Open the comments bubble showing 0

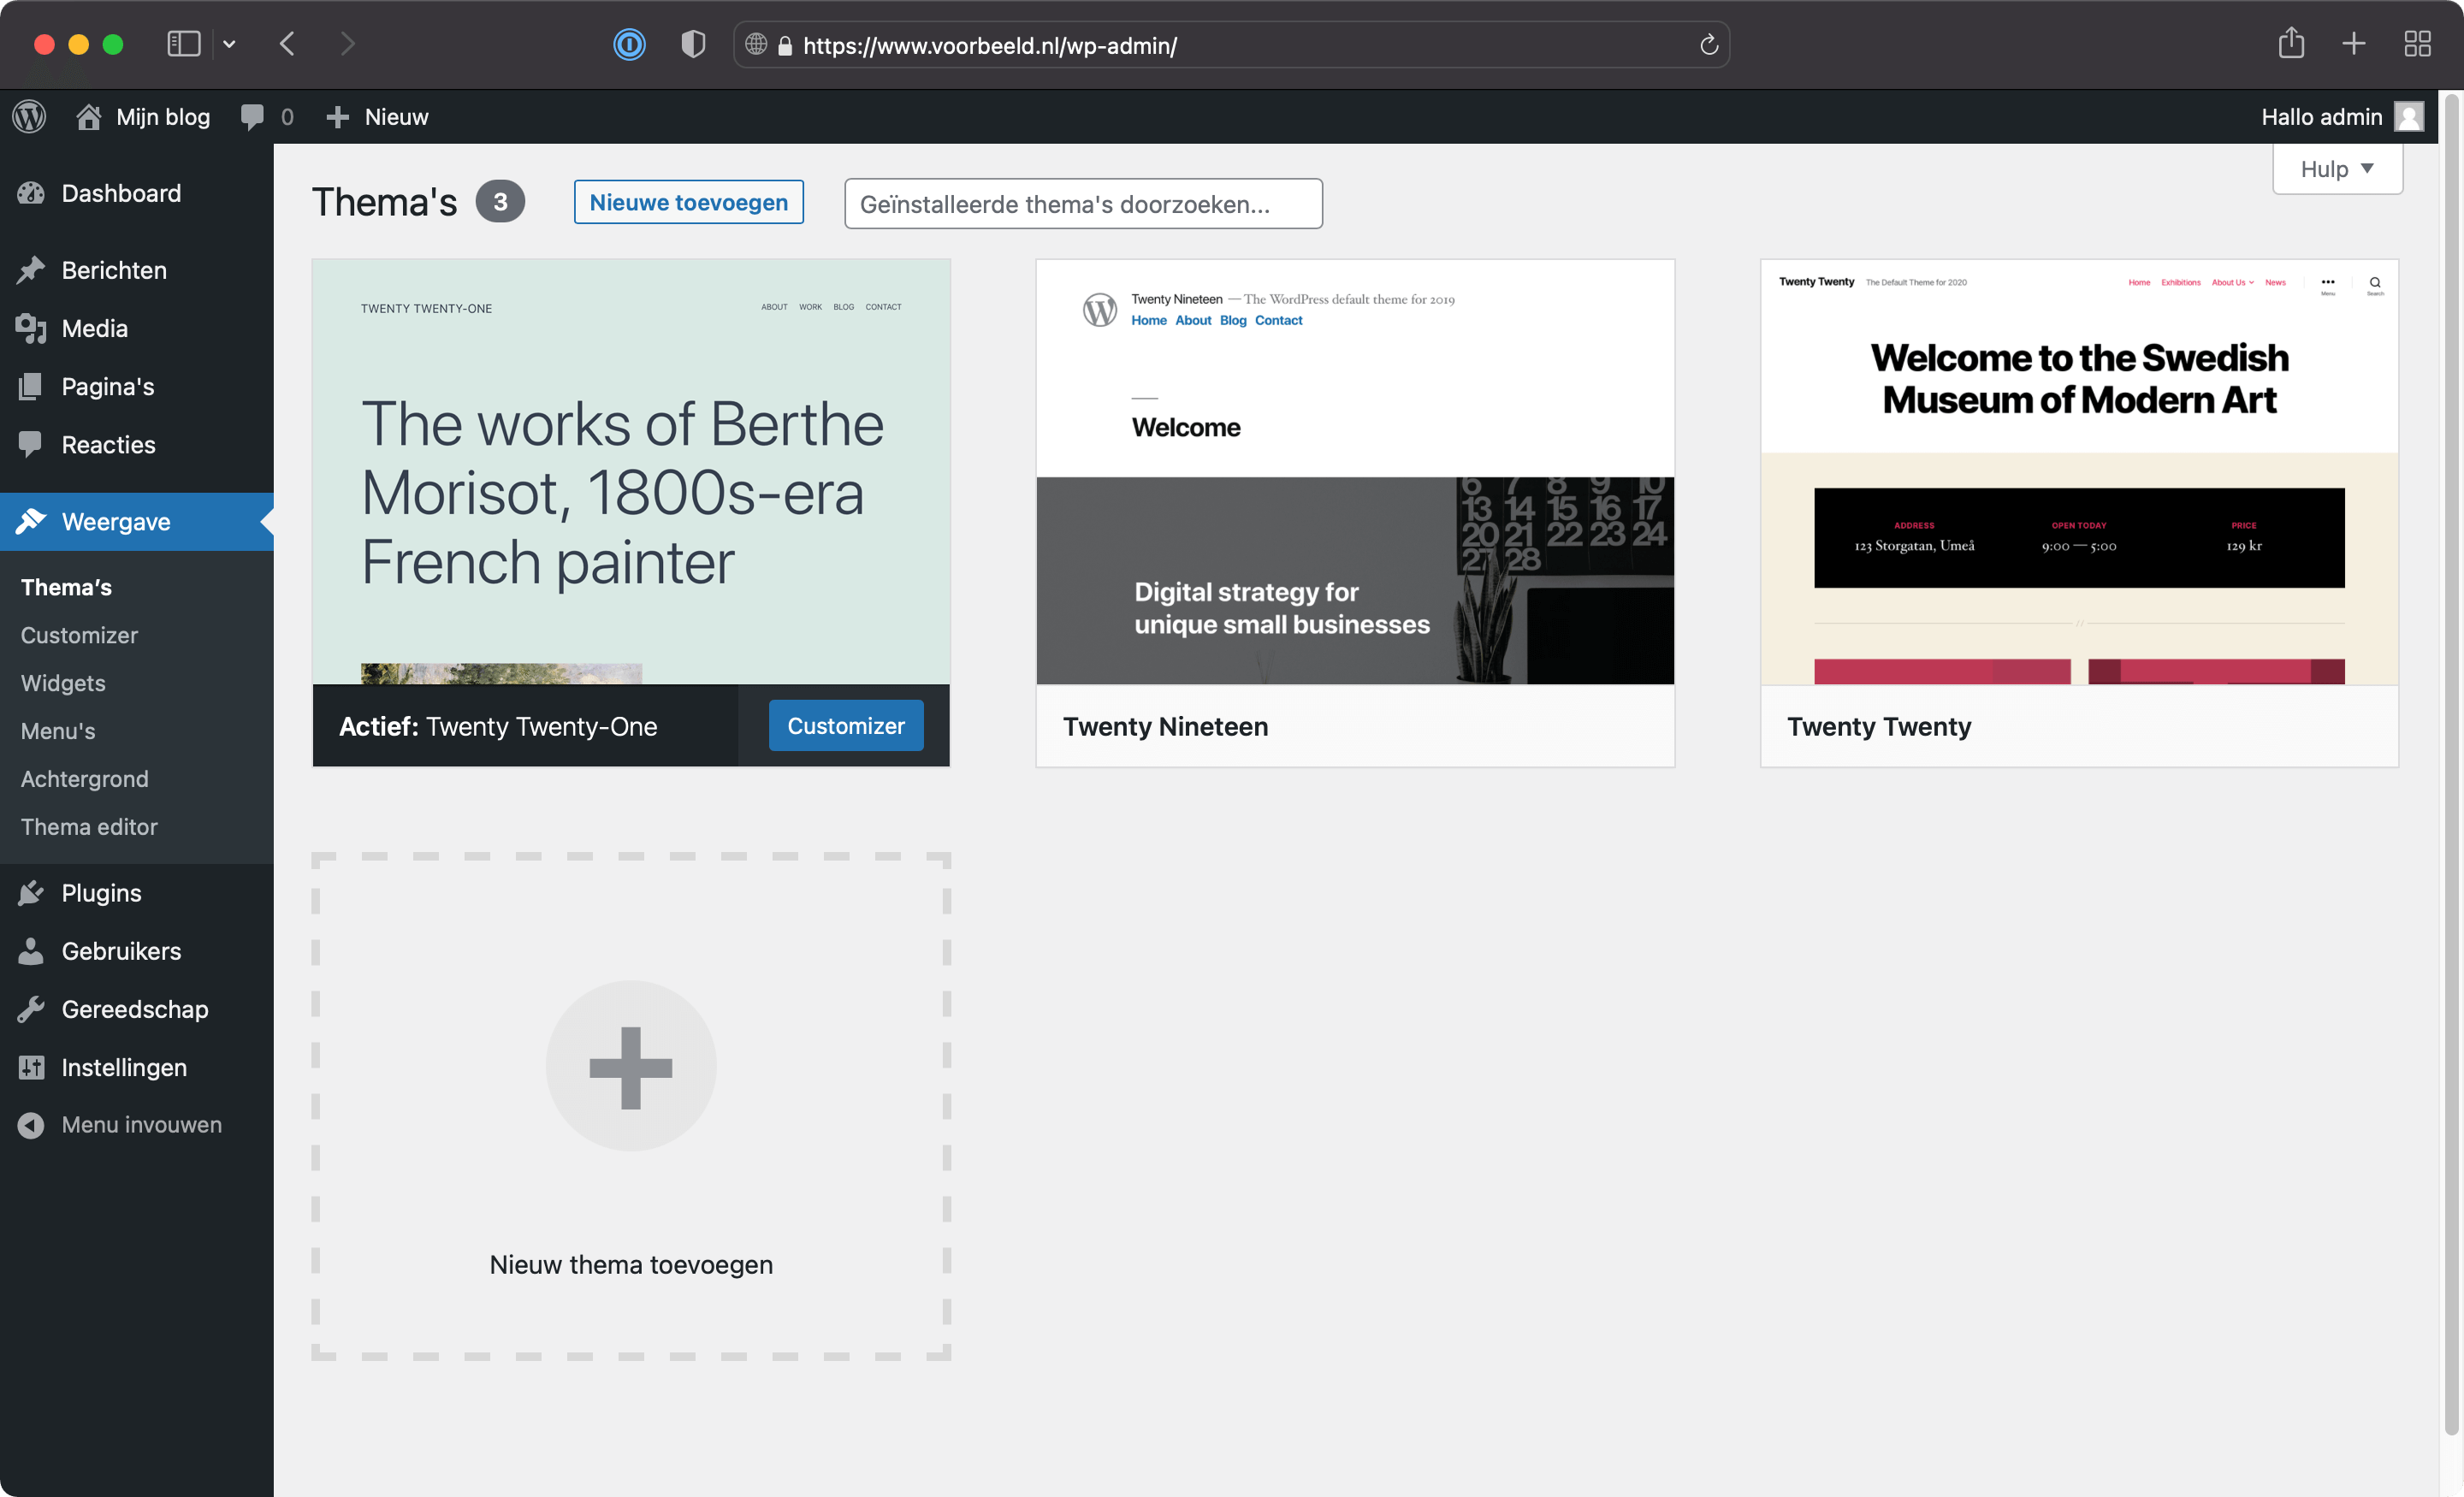click(252, 117)
